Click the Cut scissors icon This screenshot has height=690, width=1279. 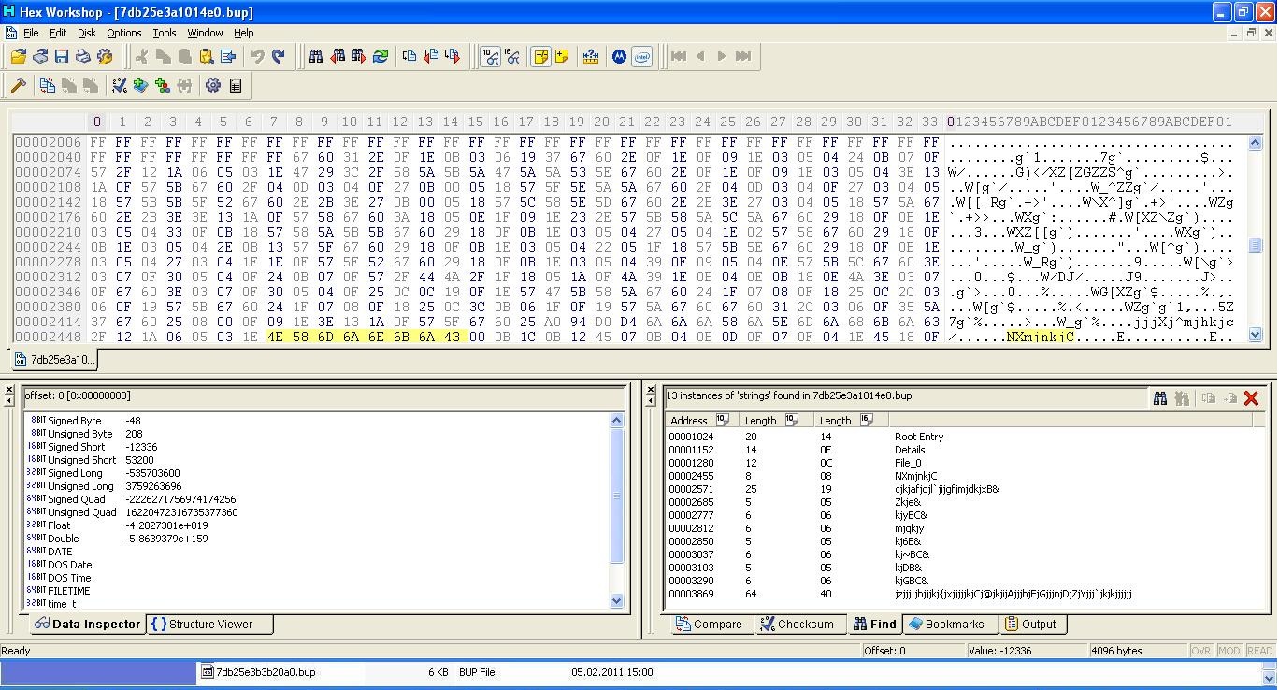point(141,56)
